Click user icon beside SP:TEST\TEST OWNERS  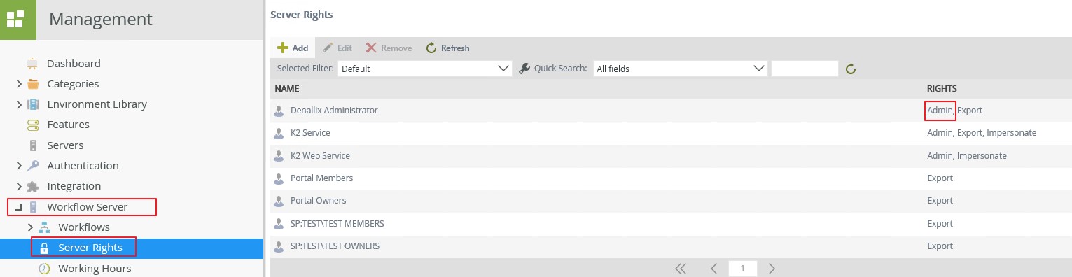279,246
